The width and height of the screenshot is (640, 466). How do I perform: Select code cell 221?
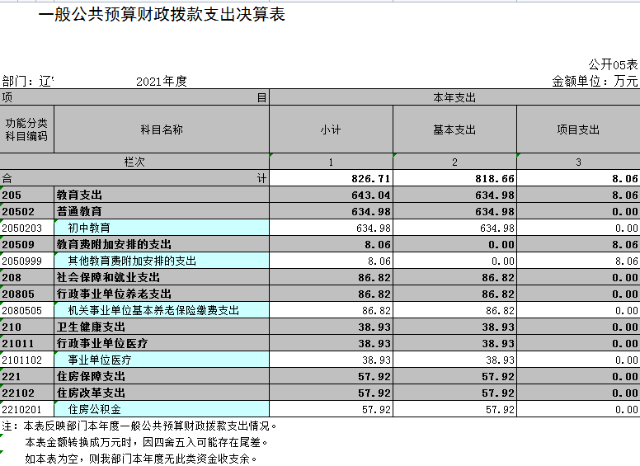pyautogui.click(x=27, y=376)
